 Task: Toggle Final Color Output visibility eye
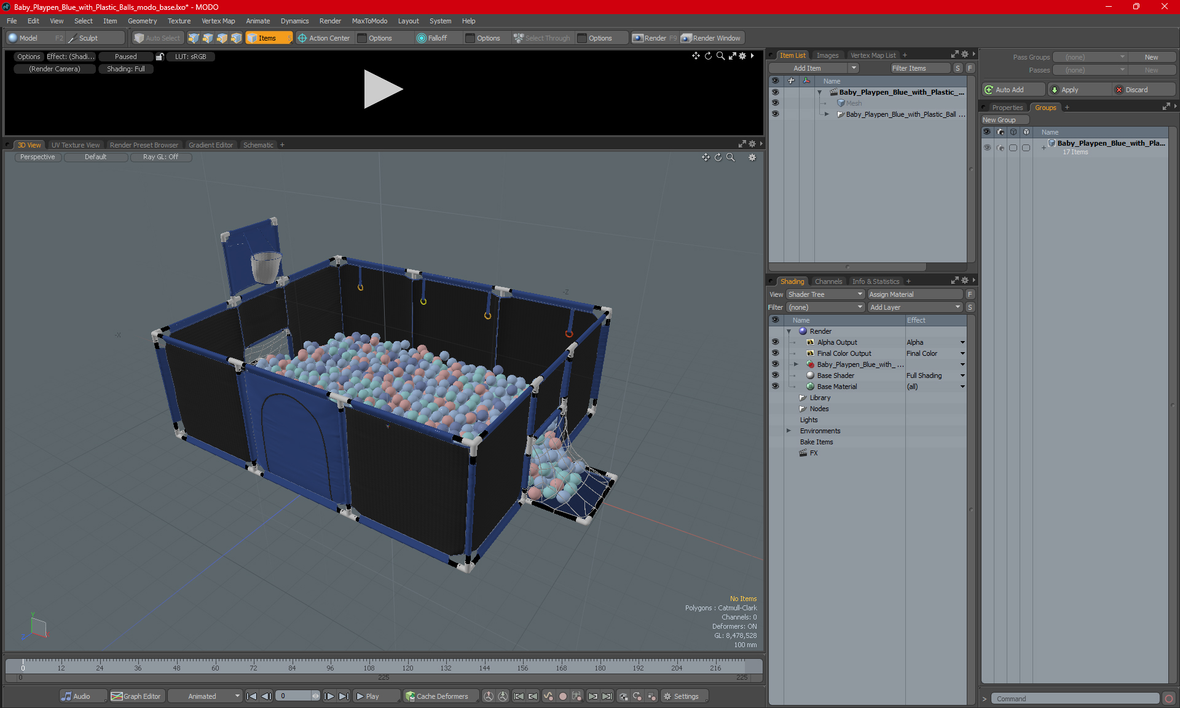[x=775, y=353]
